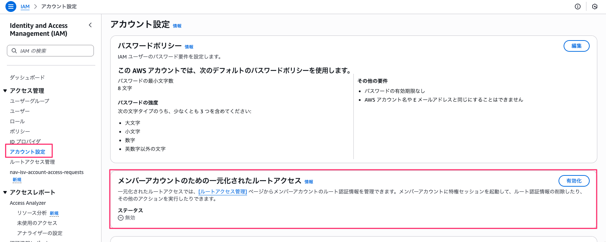Viewport: 606px width, 242px height.
Task: Open Access Analyzer in the sidebar
Action: coord(28,203)
